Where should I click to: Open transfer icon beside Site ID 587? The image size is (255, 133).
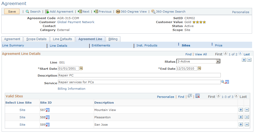pyautogui.click(x=47, y=110)
